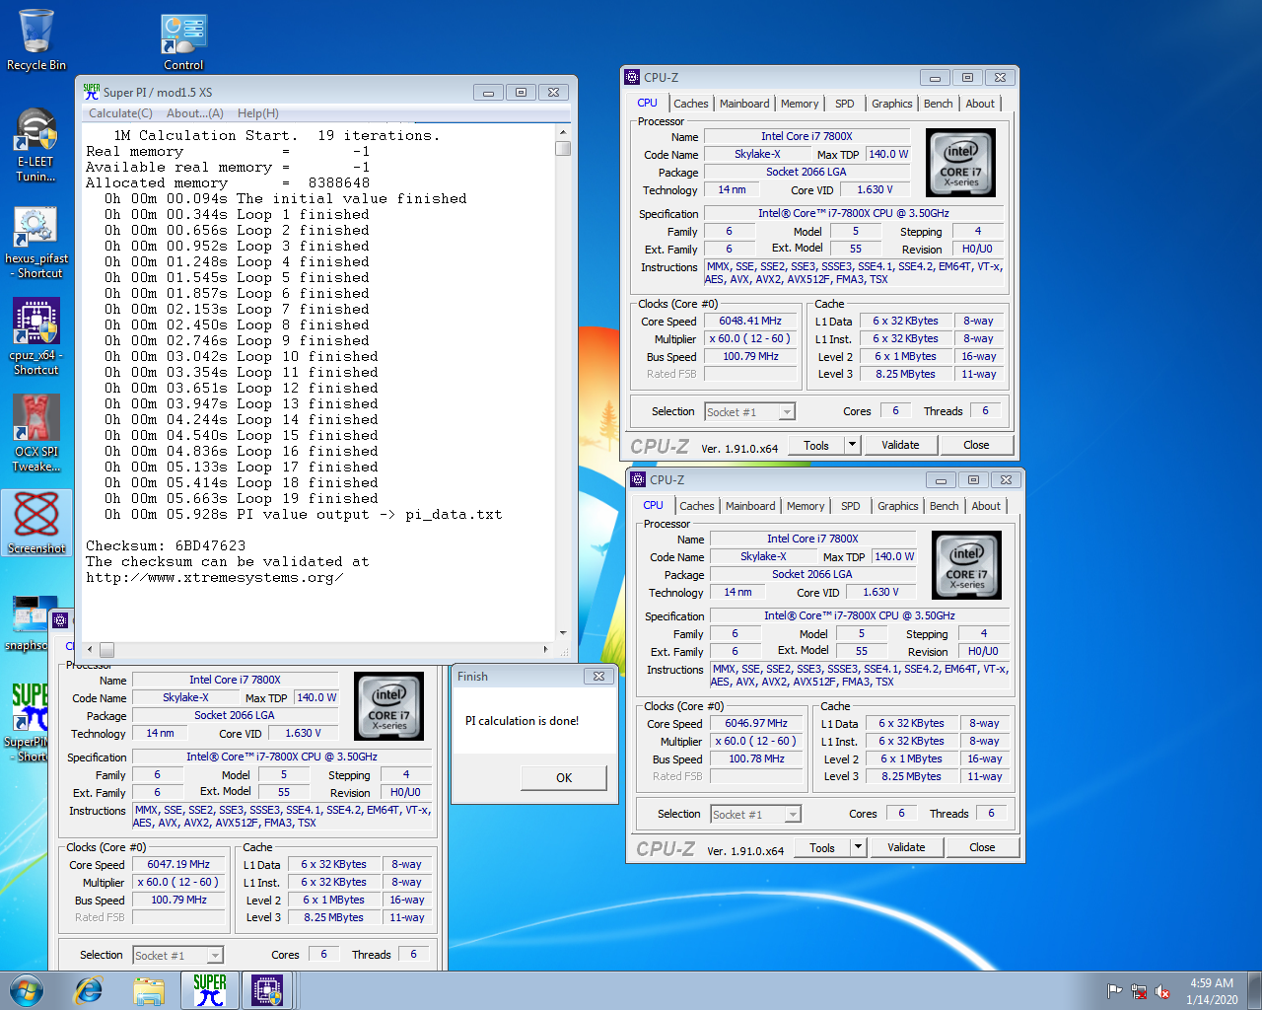Open Graphics tab in top CPU-Z
Screen dimensions: 1262x1010
point(892,104)
